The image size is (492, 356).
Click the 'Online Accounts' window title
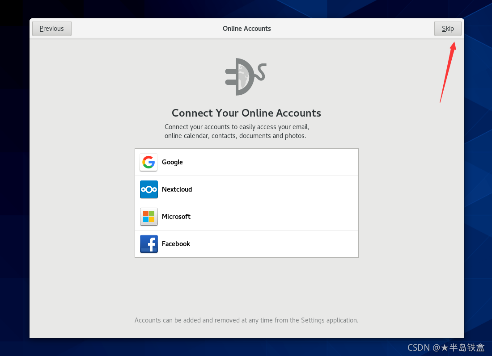(246, 29)
